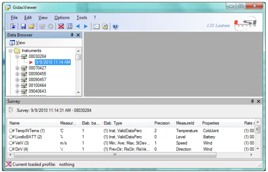Image resolution: width=268 pixels, height=172 pixels.
Task: Collapse the 08030284 instrument node
Action: click(x=17, y=56)
